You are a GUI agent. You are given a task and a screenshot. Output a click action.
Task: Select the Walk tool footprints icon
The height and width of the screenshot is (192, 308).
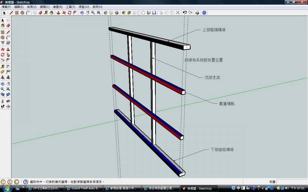click(x=3, y=106)
